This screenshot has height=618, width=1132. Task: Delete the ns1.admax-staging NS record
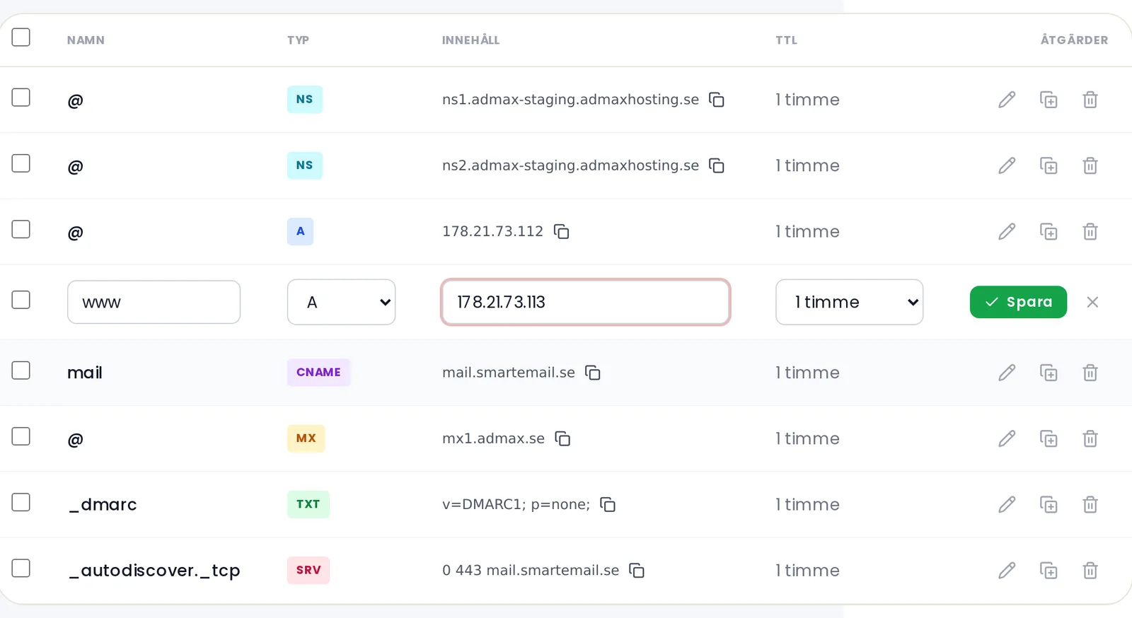click(1090, 100)
